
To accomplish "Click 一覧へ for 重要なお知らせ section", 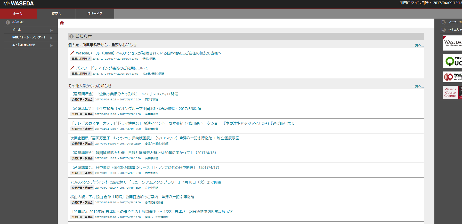I will click(418, 45).
